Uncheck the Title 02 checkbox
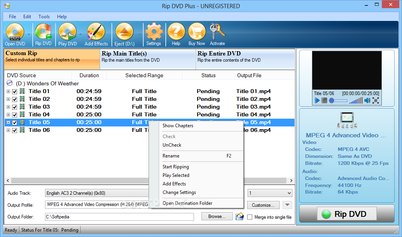 tap(15, 99)
